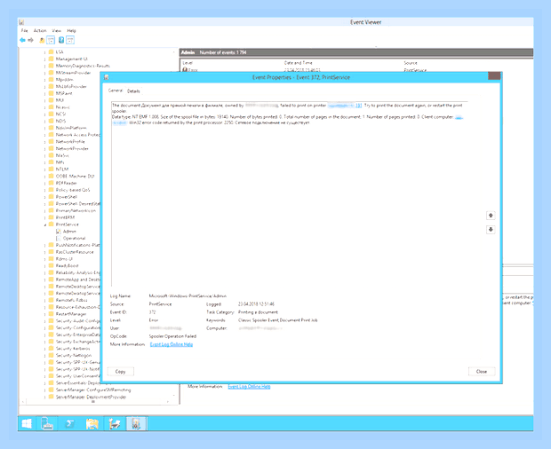Click the ReadyBoost folder icon
Viewport: 551px width, 449px height.
pos(52,265)
